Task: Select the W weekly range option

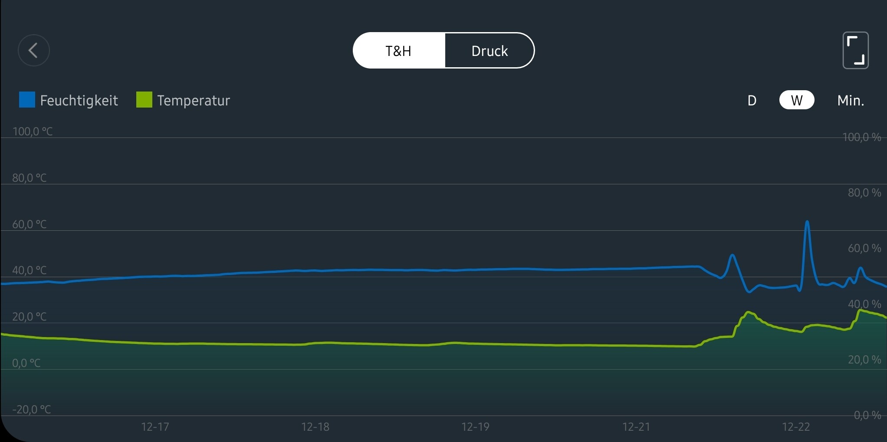Action: (x=797, y=100)
